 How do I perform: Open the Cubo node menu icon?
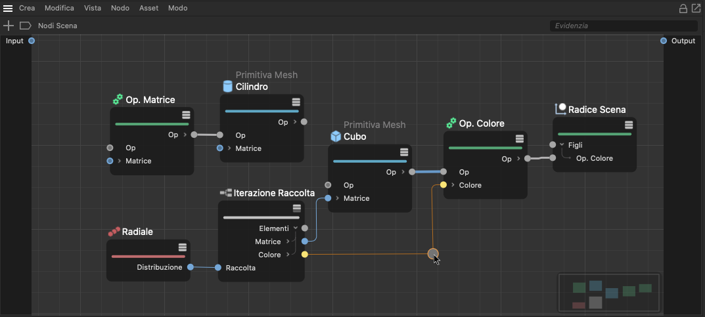coord(404,152)
